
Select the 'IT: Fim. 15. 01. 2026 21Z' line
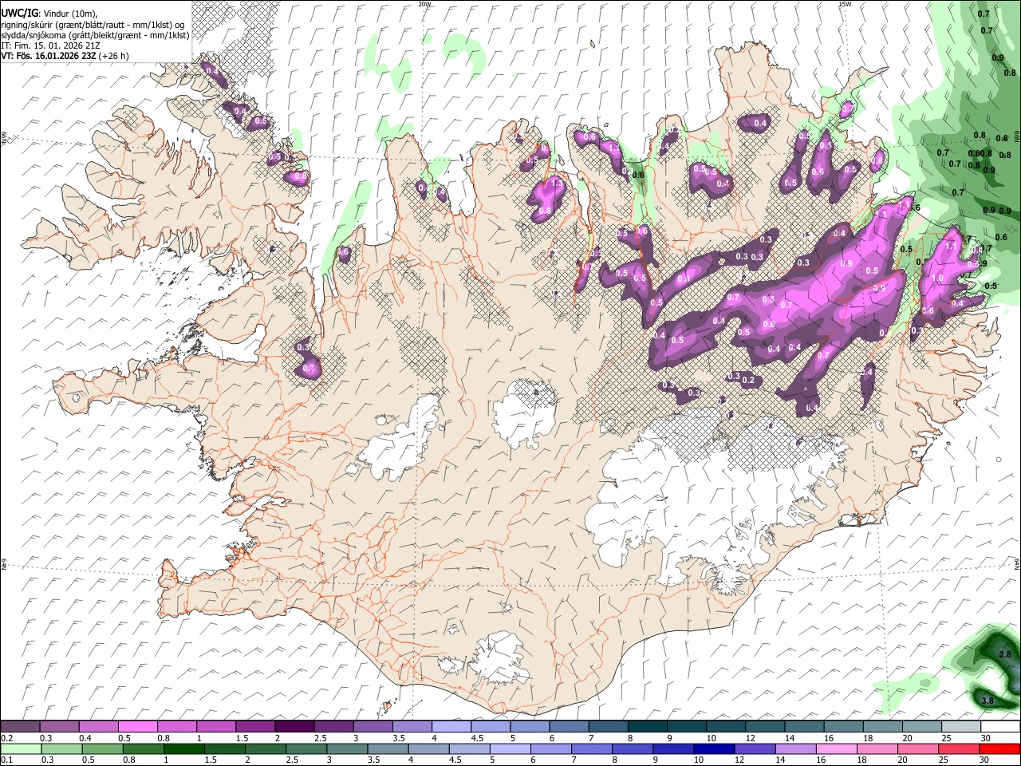click(50, 45)
